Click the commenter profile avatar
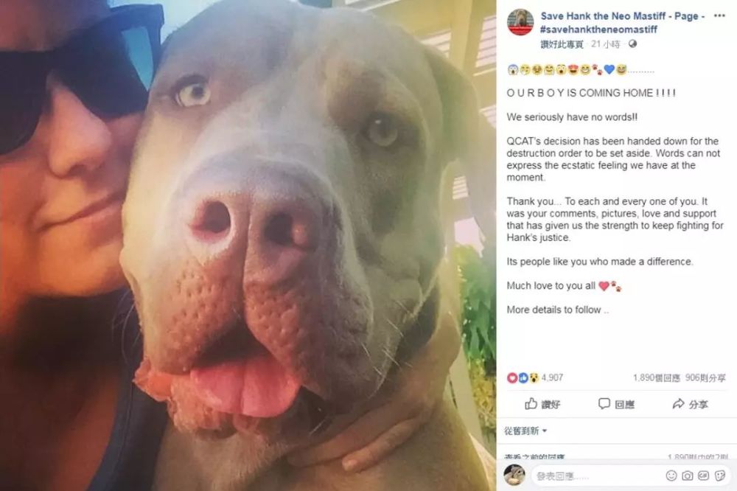The height and width of the screenshot is (491, 737). point(514,475)
